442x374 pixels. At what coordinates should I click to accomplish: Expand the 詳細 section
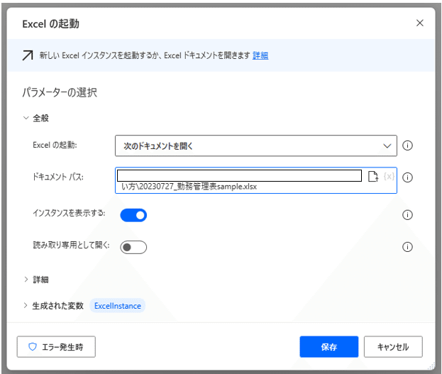tap(26, 280)
